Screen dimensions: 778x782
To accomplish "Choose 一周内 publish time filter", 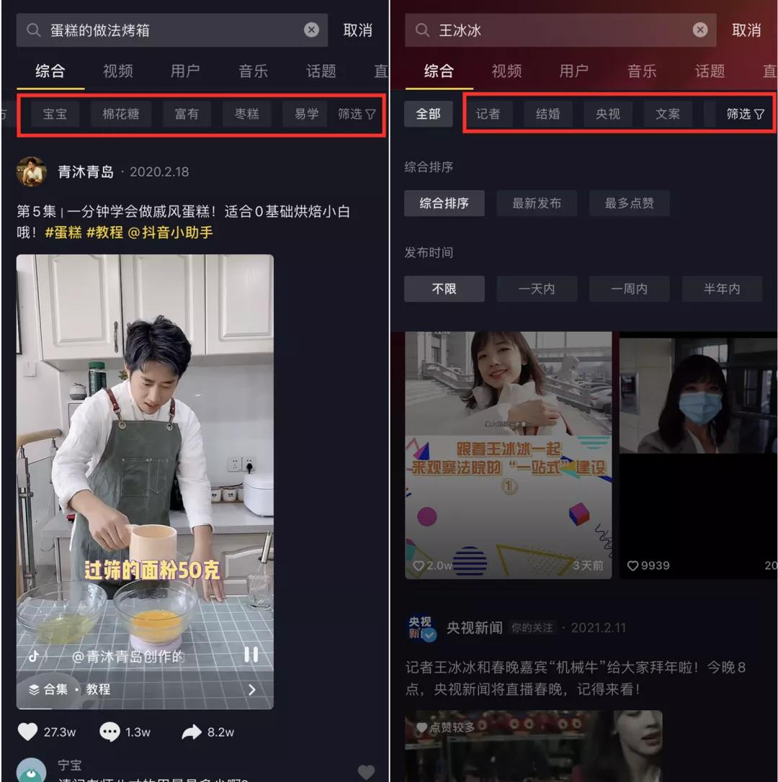I will point(630,289).
